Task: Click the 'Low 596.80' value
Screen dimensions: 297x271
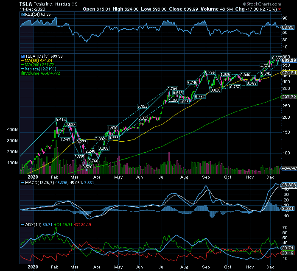Action: pos(154,9)
